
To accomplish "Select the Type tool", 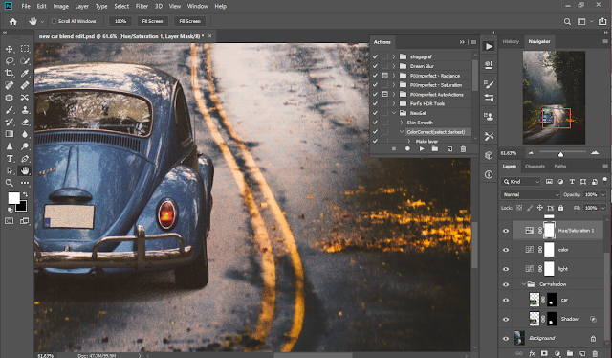I will click(10, 158).
